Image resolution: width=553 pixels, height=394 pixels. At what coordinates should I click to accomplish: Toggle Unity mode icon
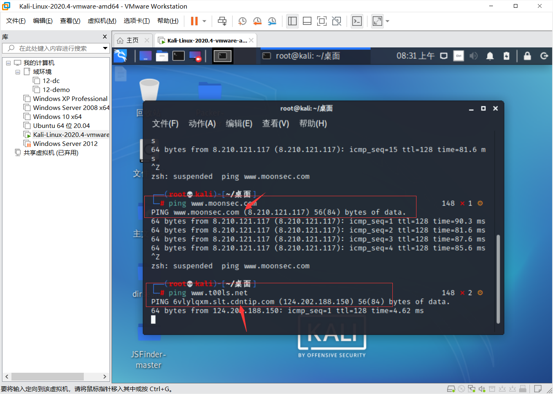point(336,21)
